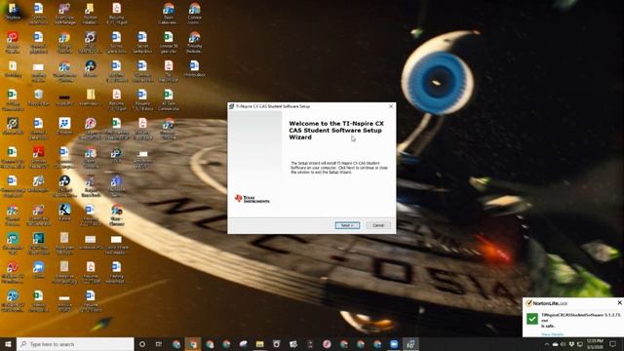
Task: Click the 'Type here to search' box
Action: pos(76,344)
